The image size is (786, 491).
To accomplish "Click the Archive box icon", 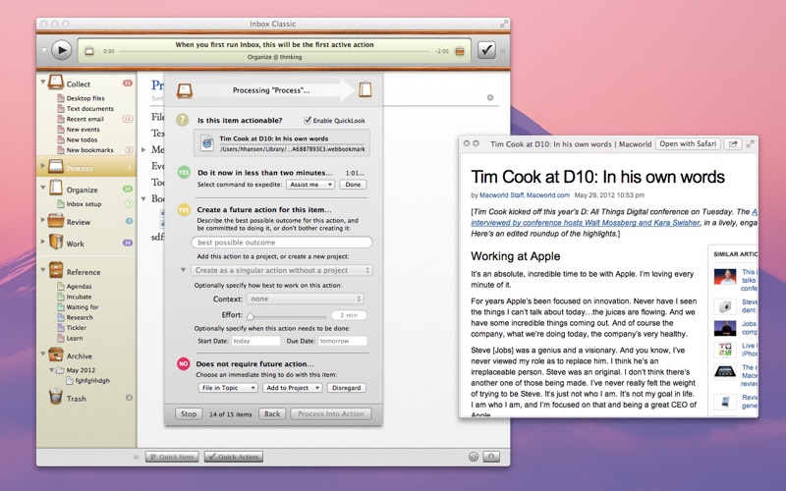I will pos(56,355).
